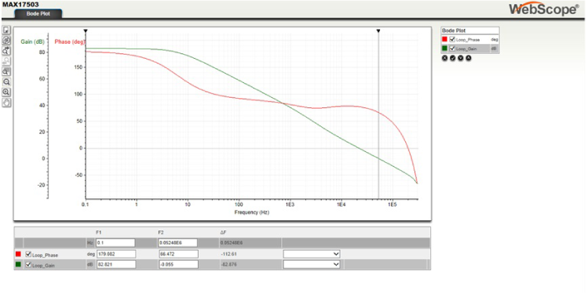Uncheck Loop_Phase in the Bode Plot legend
The height and width of the screenshot is (293, 588).
(452, 39)
